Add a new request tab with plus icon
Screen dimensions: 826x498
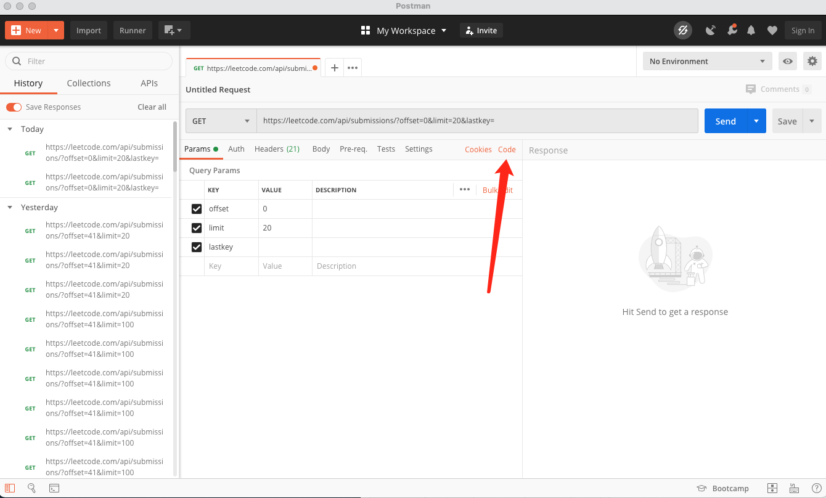pos(335,68)
